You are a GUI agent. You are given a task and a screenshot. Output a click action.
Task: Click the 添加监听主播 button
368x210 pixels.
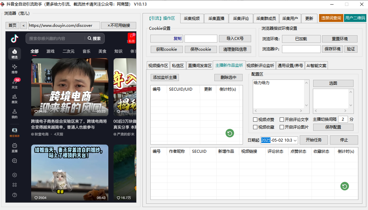coord(165,78)
